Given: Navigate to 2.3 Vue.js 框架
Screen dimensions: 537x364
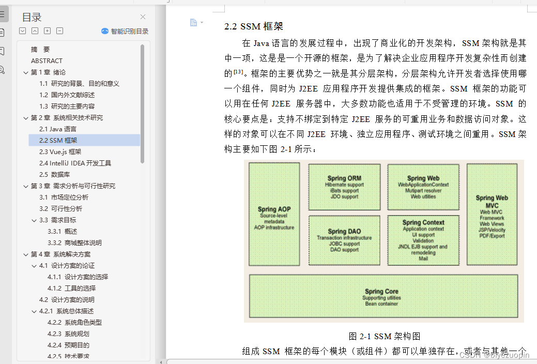Looking at the screenshot, I should 60,151.
